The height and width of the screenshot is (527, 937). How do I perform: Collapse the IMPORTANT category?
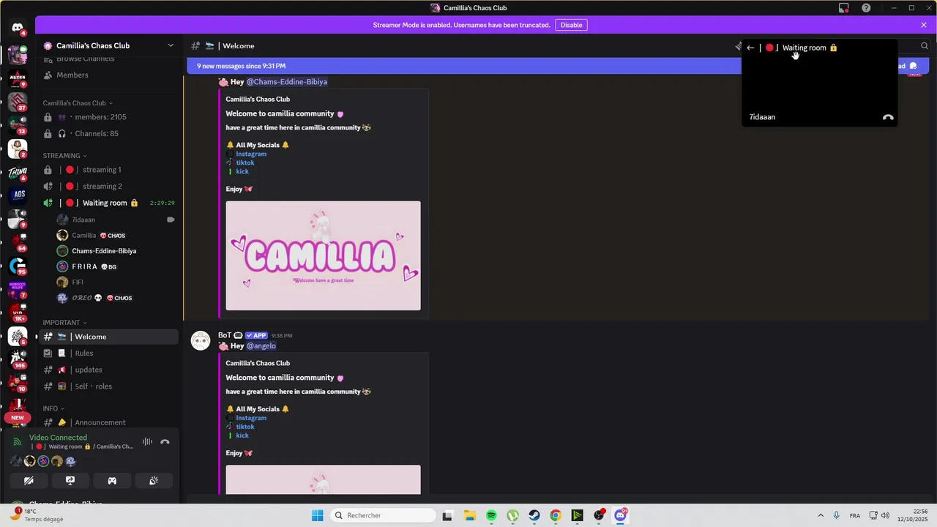click(64, 322)
